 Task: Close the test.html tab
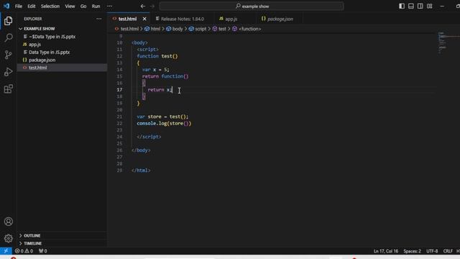(x=144, y=19)
